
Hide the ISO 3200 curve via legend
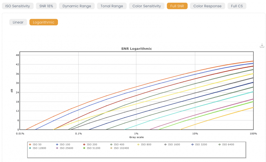coord(199,145)
